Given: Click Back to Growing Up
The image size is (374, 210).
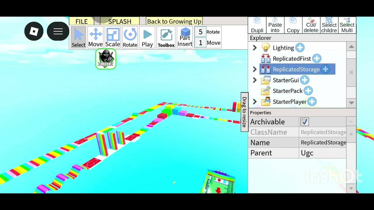Looking at the screenshot, I should [x=174, y=22].
